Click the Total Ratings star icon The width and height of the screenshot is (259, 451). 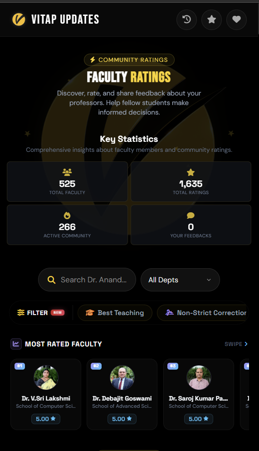(191, 172)
